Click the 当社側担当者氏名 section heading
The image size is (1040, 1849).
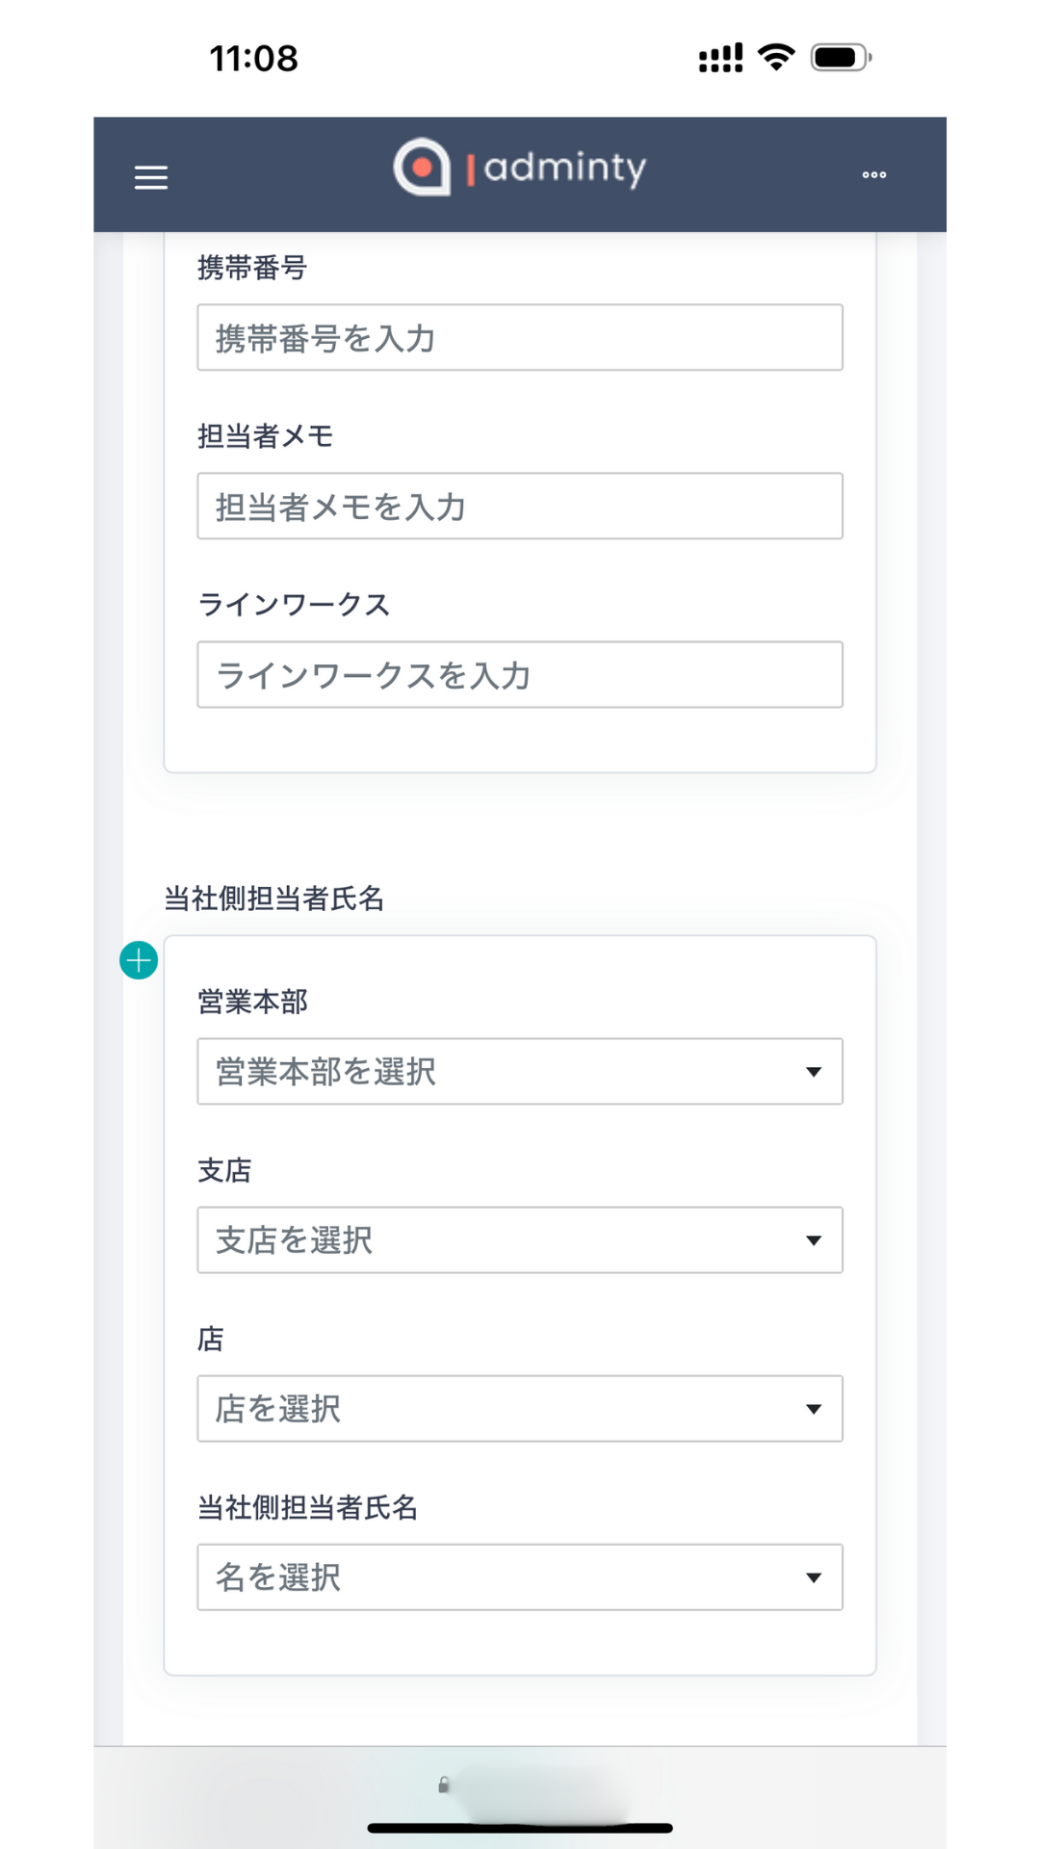[x=274, y=898]
